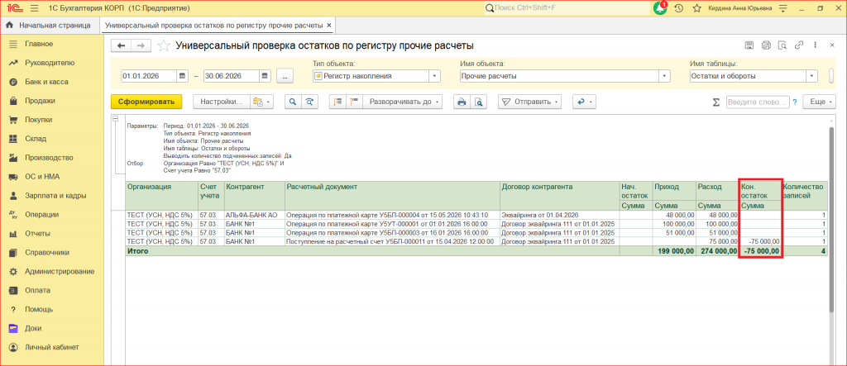847x366 pixels.
Task: Click the Сформировать button
Action: point(146,102)
